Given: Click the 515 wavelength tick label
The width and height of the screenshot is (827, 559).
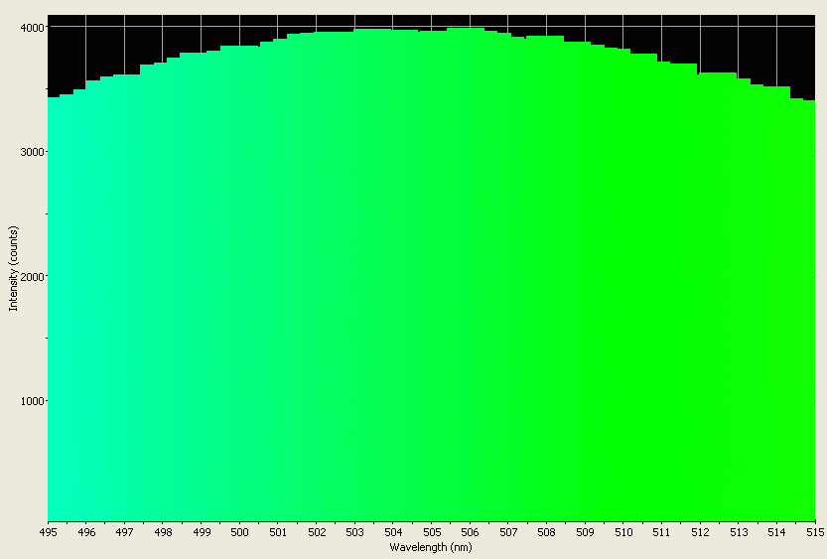Looking at the screenshot, I should point(814,532).
